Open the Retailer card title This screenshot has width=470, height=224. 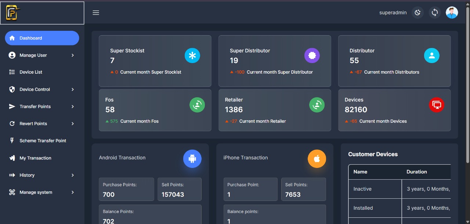point(234,100)
